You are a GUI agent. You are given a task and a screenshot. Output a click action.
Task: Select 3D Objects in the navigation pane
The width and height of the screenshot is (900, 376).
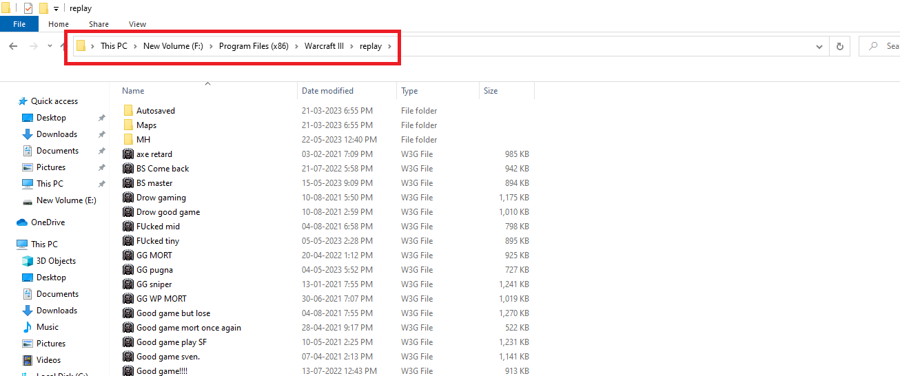point(56,261)
